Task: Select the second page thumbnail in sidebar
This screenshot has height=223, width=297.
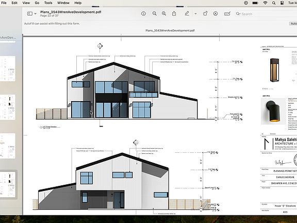Action: [8, 107]
